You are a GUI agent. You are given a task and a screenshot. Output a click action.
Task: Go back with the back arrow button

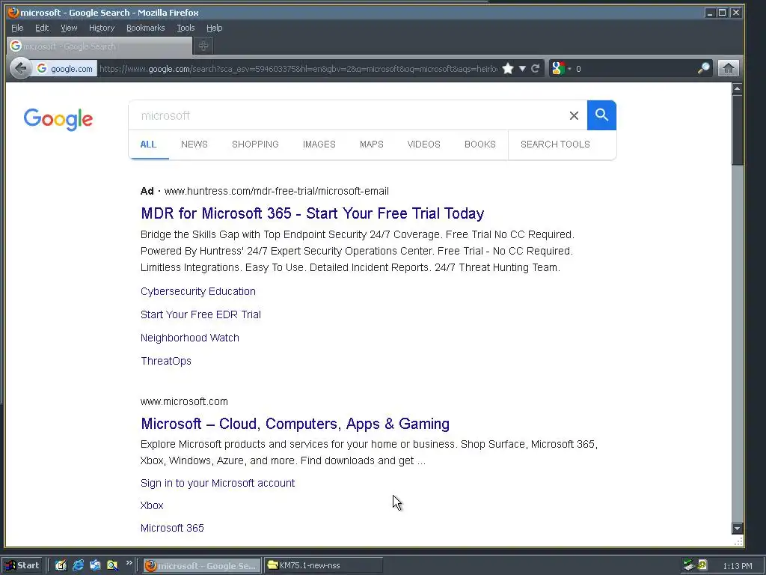pyautogui.click(x=20, y=68)
